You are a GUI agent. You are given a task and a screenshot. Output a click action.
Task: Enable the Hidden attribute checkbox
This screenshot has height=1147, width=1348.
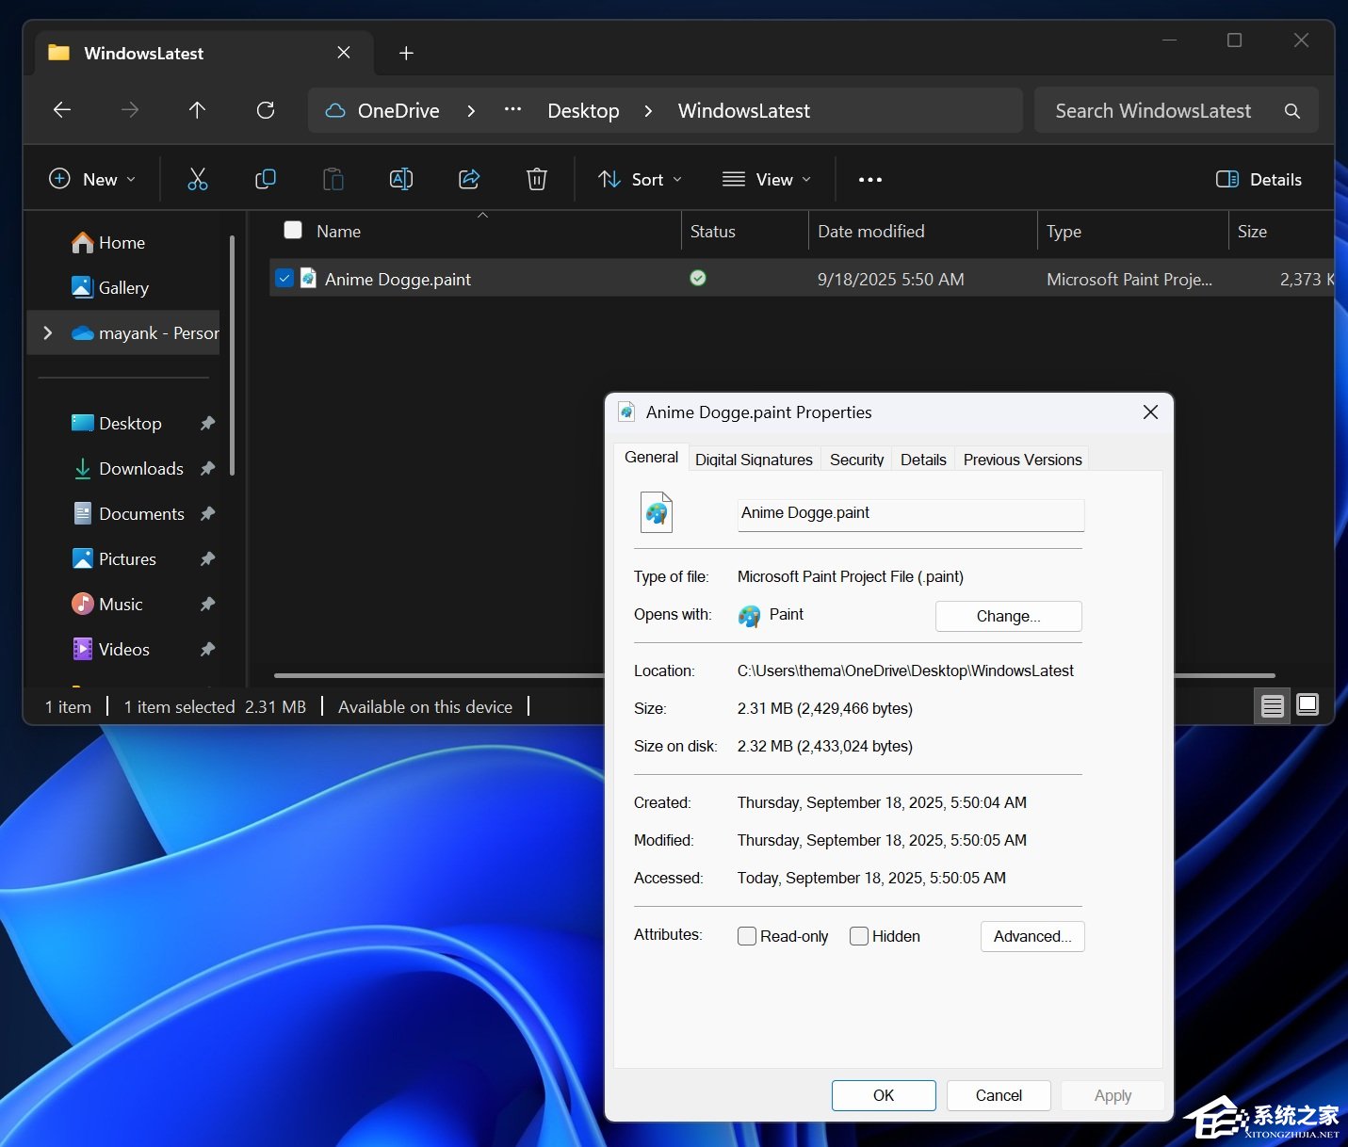click(x=858, y=936)
